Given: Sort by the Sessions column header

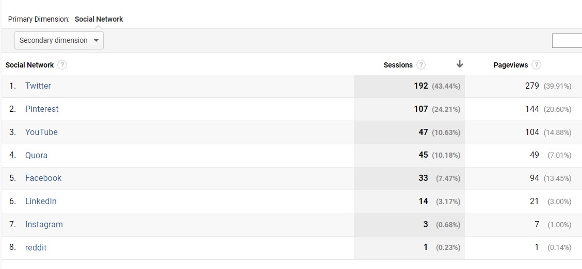Looking at the screenshot, I should click(398, 65).
